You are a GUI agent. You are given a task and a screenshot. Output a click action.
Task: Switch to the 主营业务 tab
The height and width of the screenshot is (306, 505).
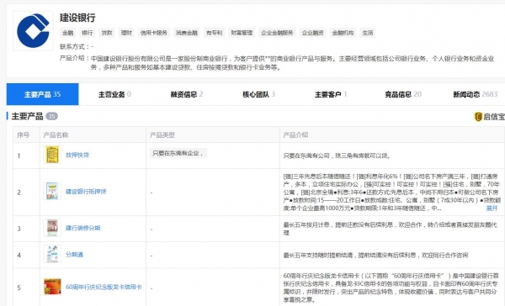114,94
